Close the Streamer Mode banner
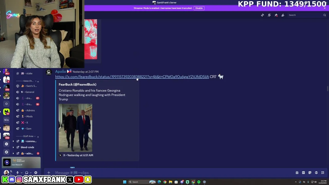Screen dimensions: 329x185 [325, 8]
